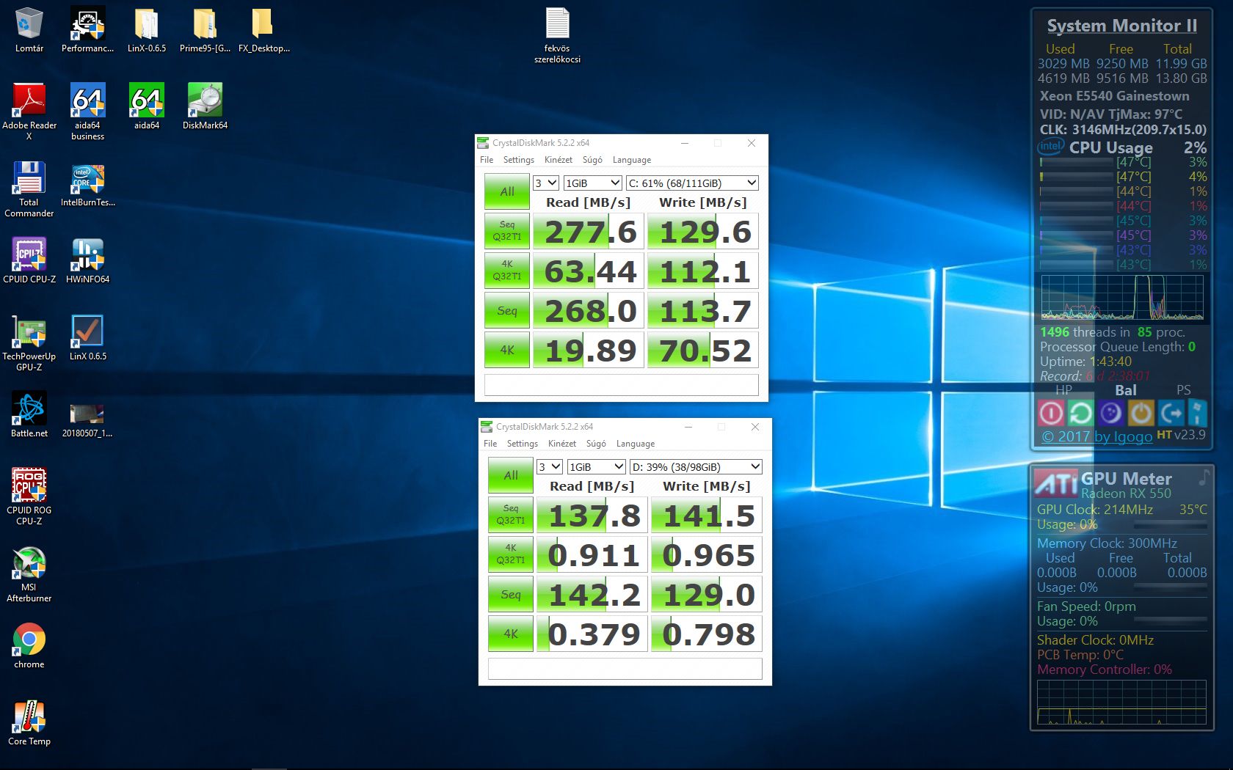
Task: Open the Performance test desktop shortcut
Action: point(87,29)
